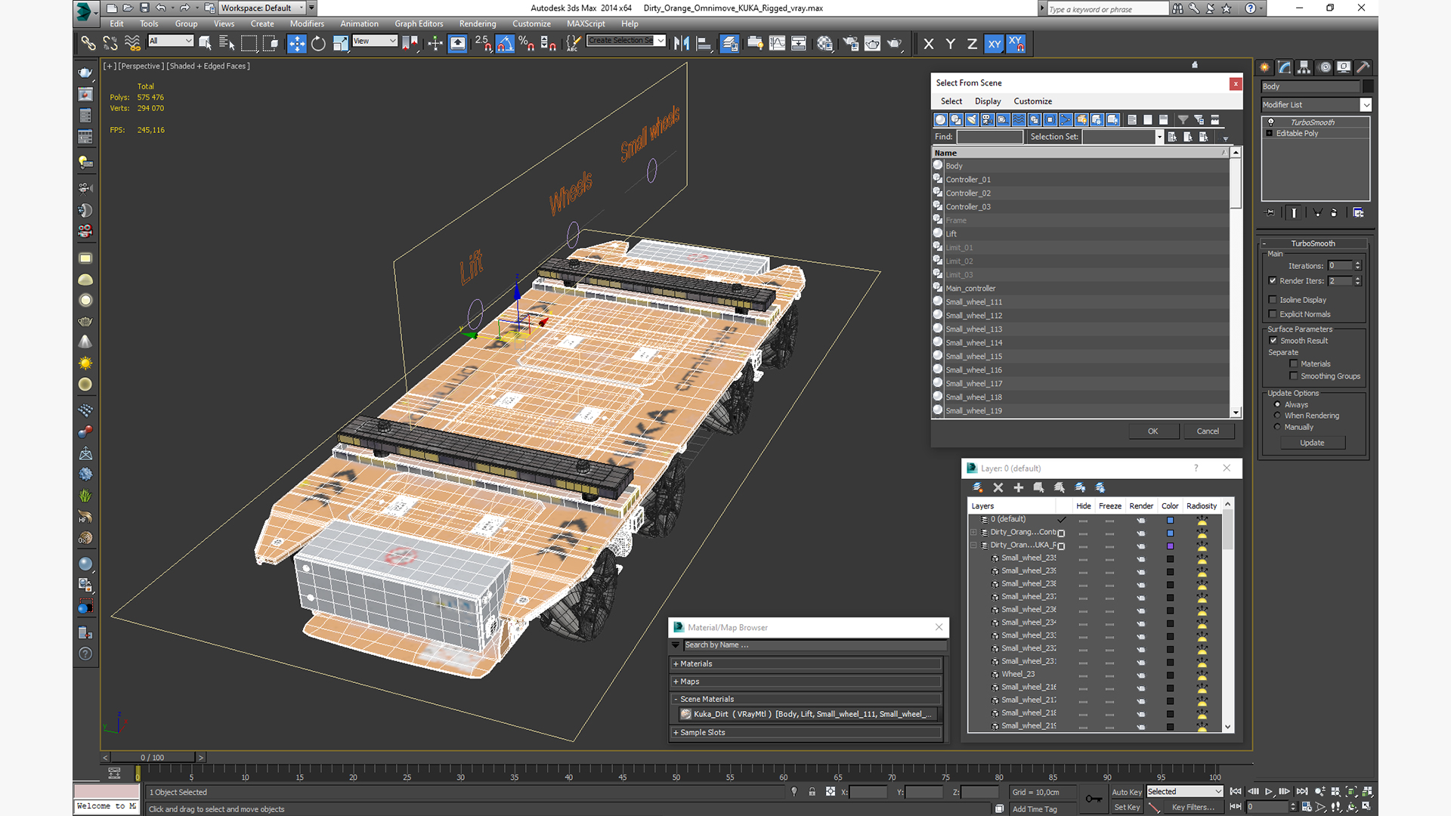Click Play Animation button
This screenshot has width=1451, height=816.
click(1269, 792)
